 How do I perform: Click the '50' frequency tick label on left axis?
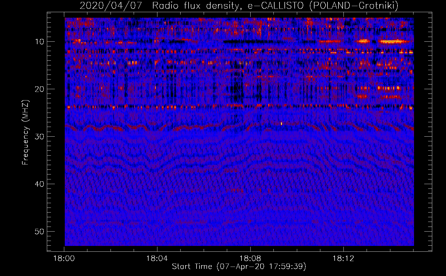click(40, 232)
